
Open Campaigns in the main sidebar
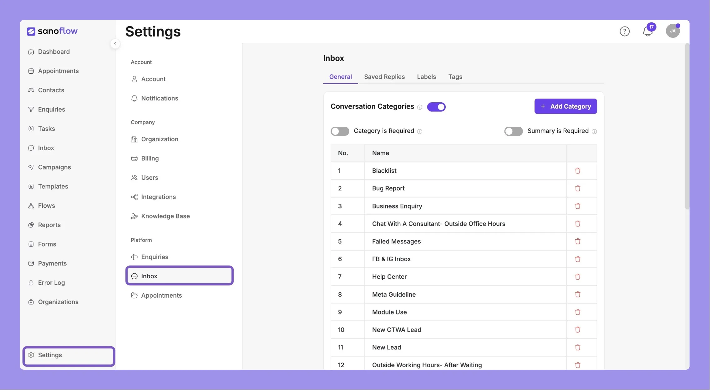[x=49, y=167]
